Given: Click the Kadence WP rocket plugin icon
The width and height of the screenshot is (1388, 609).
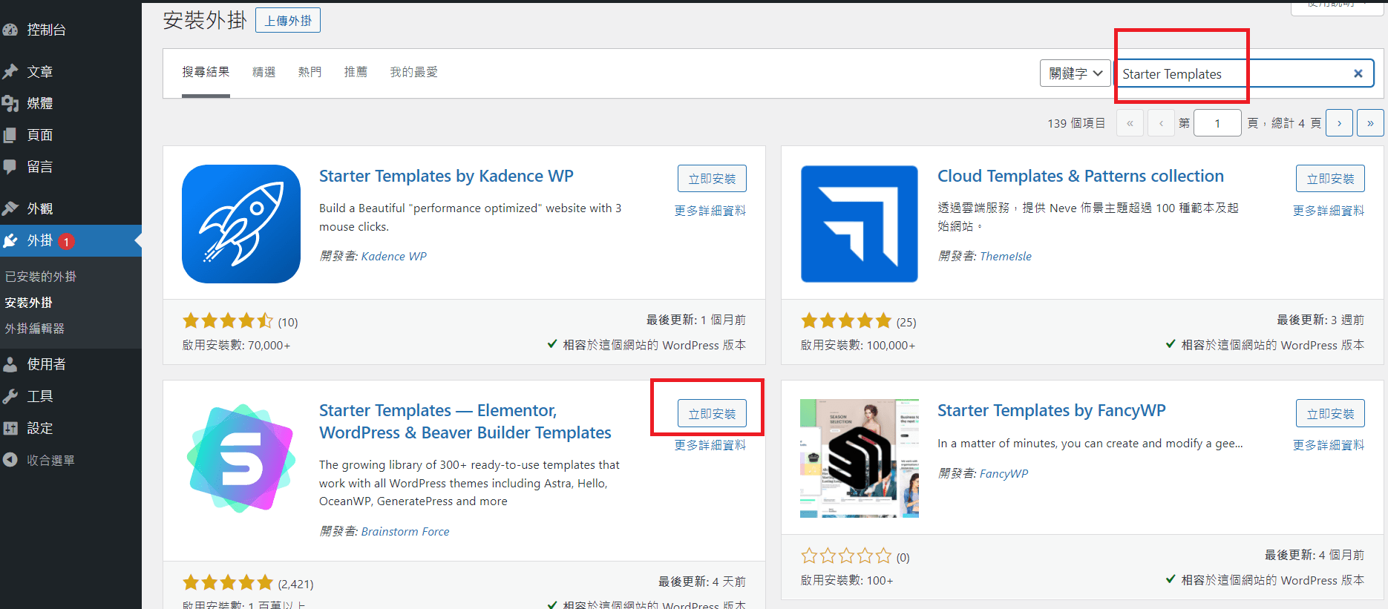Looking at the screenshot, I should coord(241,224).
